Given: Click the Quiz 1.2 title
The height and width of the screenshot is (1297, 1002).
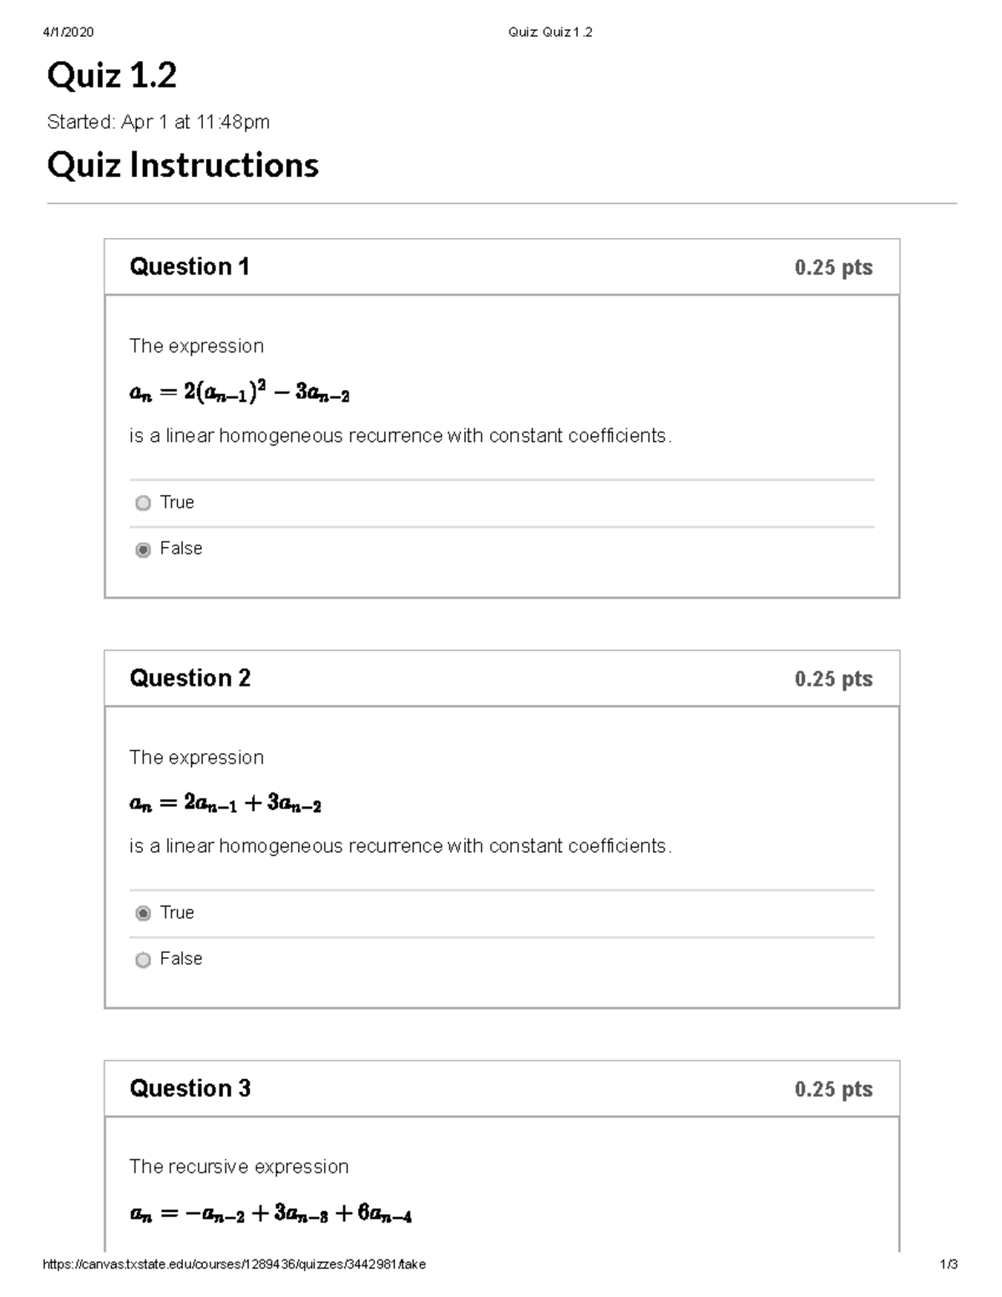Looking at the screenshot, I should click(112, 77).
